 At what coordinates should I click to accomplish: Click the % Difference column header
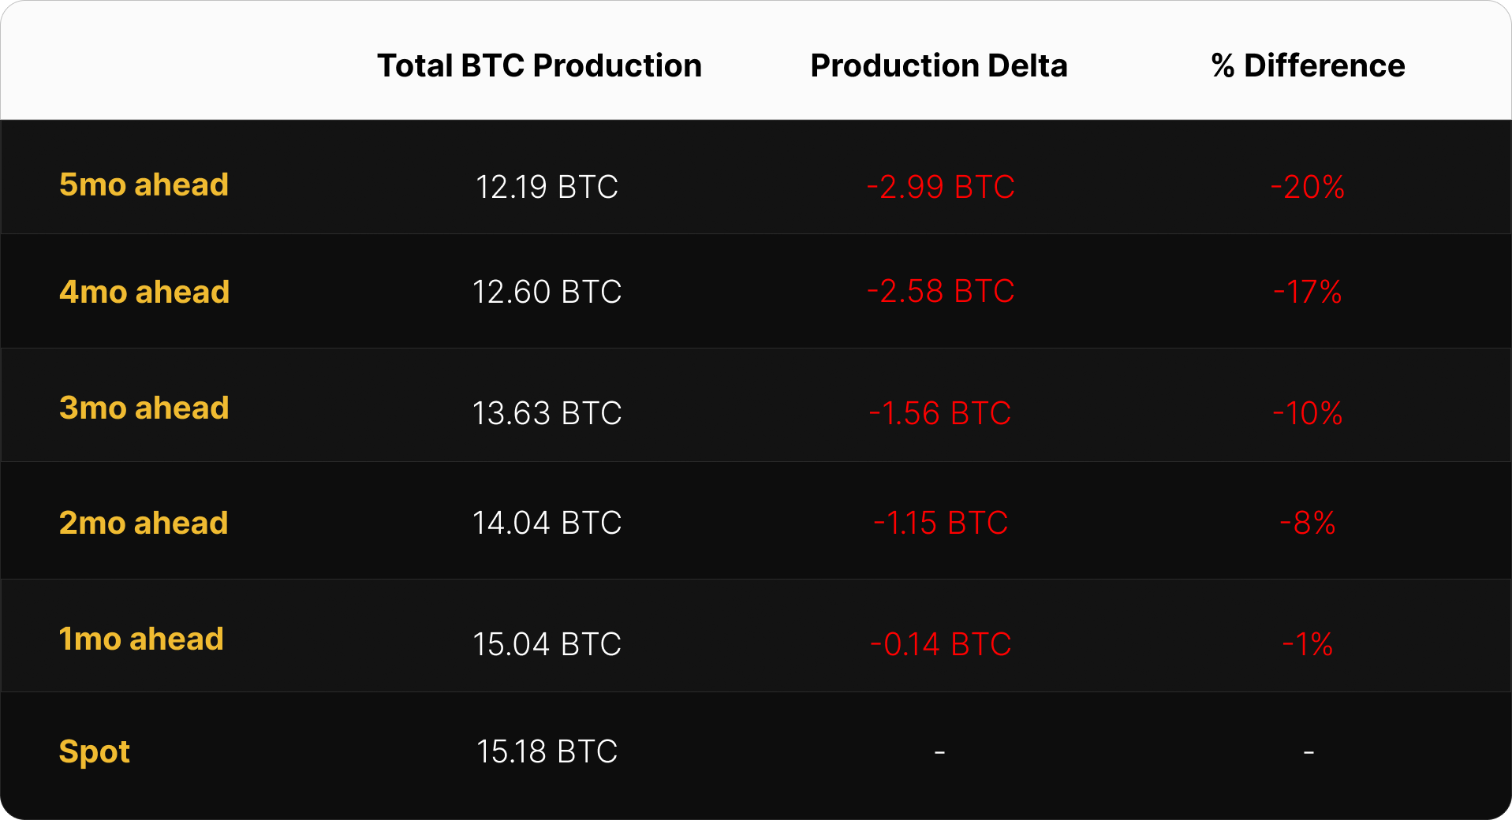coord(1308,65)
